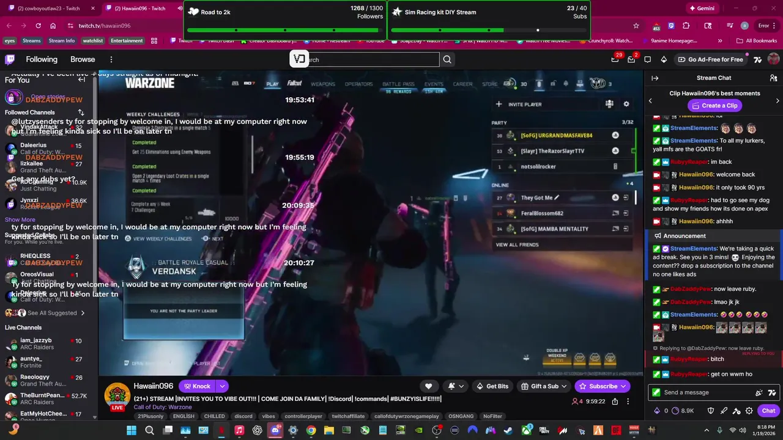Open Gemini in the browser

pyautogui.click(x=701, y=9)
